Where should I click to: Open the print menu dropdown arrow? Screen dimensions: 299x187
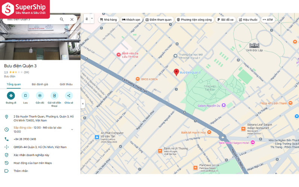[x=92, y=19]
